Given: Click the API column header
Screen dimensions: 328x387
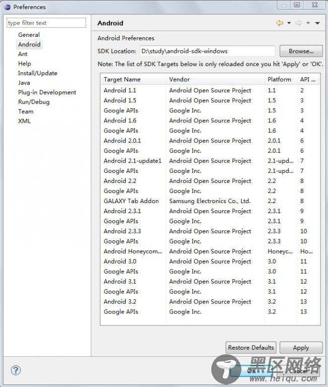Looking at the screenshot, I should (308, 79).
